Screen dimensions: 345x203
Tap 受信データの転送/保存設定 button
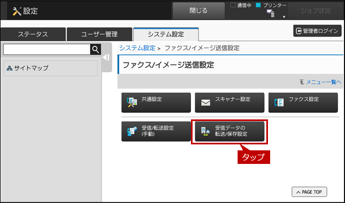229,131
